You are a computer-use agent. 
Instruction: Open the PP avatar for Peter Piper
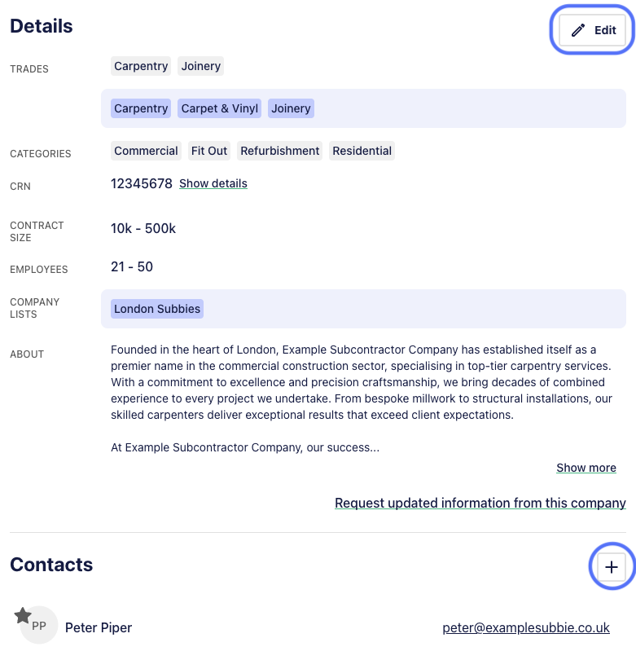coord(39,625)
